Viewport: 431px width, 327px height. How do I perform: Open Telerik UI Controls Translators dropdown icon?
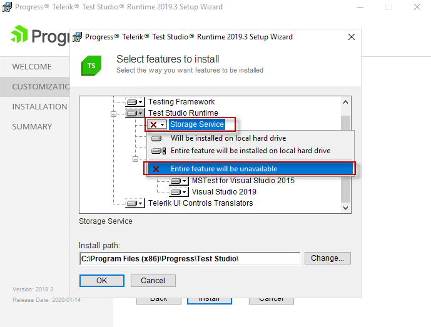135,203
